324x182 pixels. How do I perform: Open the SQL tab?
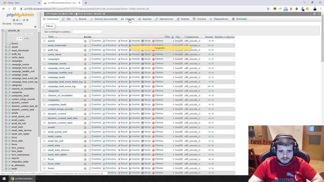(66, 19)
